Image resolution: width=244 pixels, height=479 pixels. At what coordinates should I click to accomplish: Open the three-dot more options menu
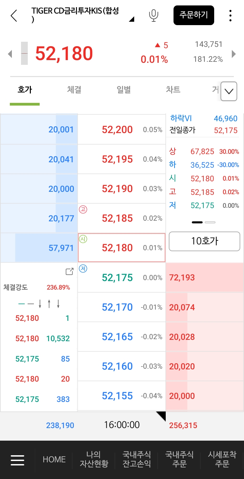(230, 16)
